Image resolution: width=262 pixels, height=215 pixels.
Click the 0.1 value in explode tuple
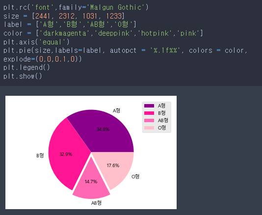point(61,59)
